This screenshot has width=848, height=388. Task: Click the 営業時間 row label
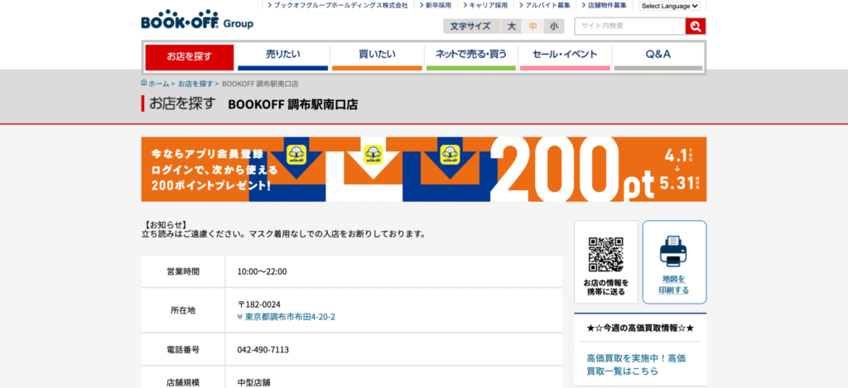point(183,271)
